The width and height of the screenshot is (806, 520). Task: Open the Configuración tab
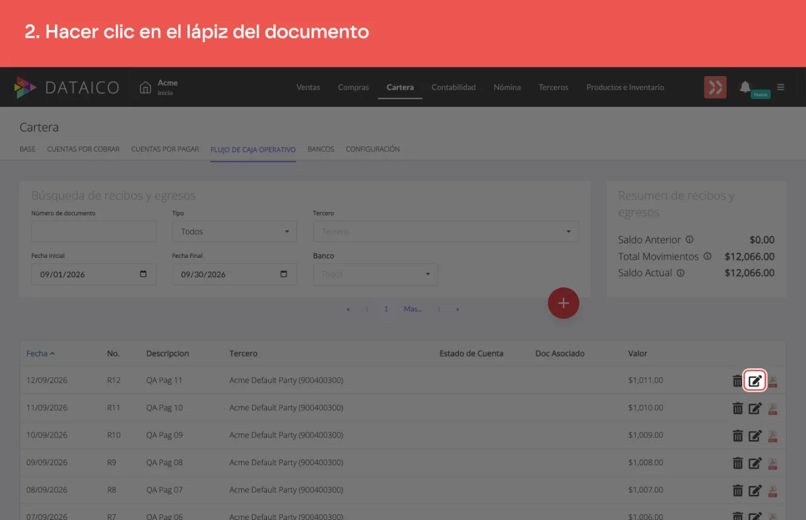tap(373, 149)
